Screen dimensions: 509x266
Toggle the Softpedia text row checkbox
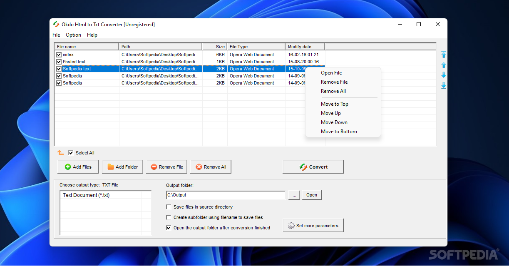59,69
